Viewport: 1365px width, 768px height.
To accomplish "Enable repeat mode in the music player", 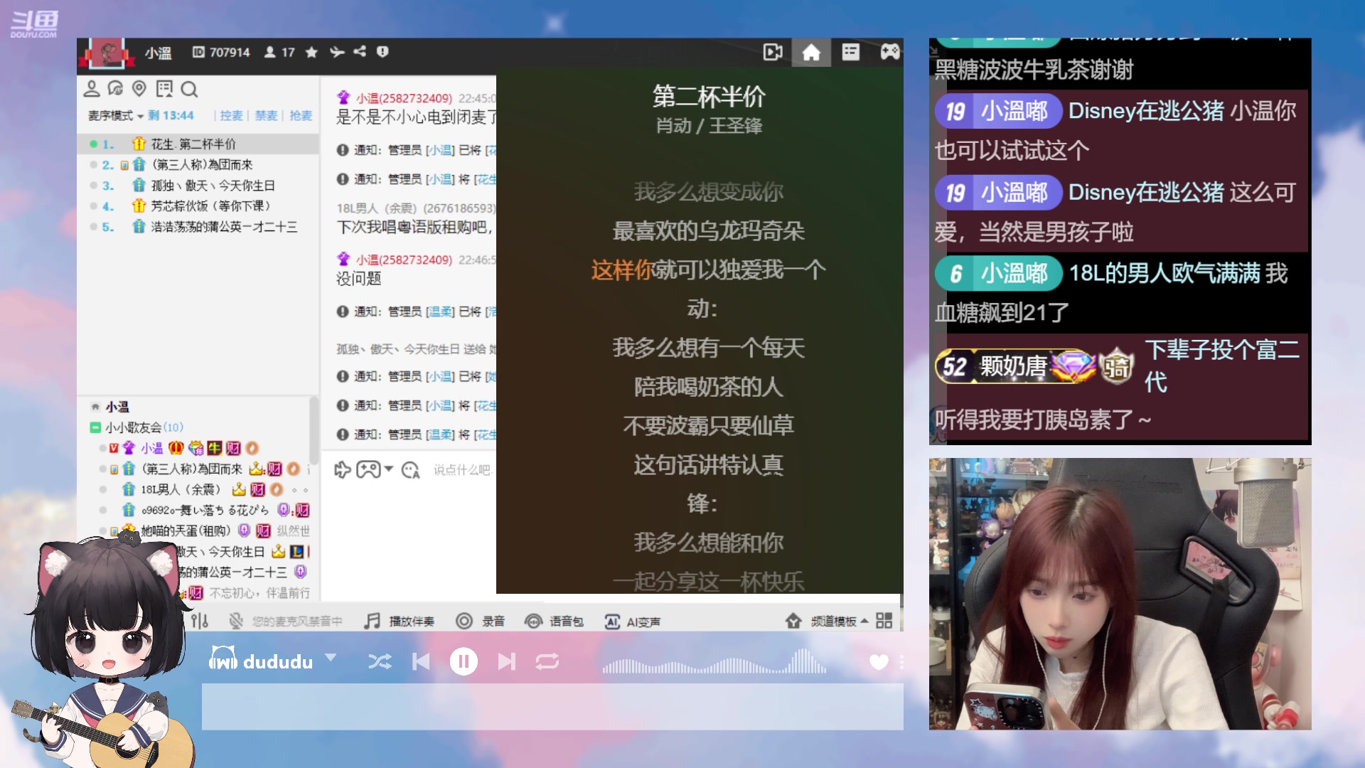I will pyautogui.click(x=547, y=661).
